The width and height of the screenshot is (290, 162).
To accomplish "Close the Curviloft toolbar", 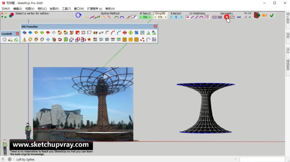I will point(17,33).
